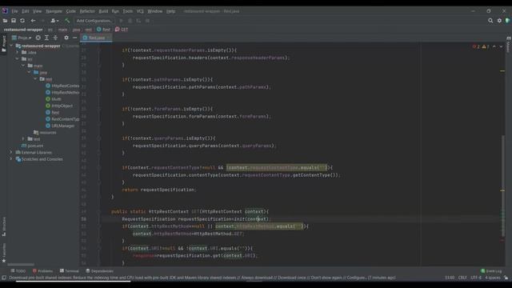This screenshot has height=288, width=512.
Task: Jump to next highlighted error arrow
Action: (501, 46)
